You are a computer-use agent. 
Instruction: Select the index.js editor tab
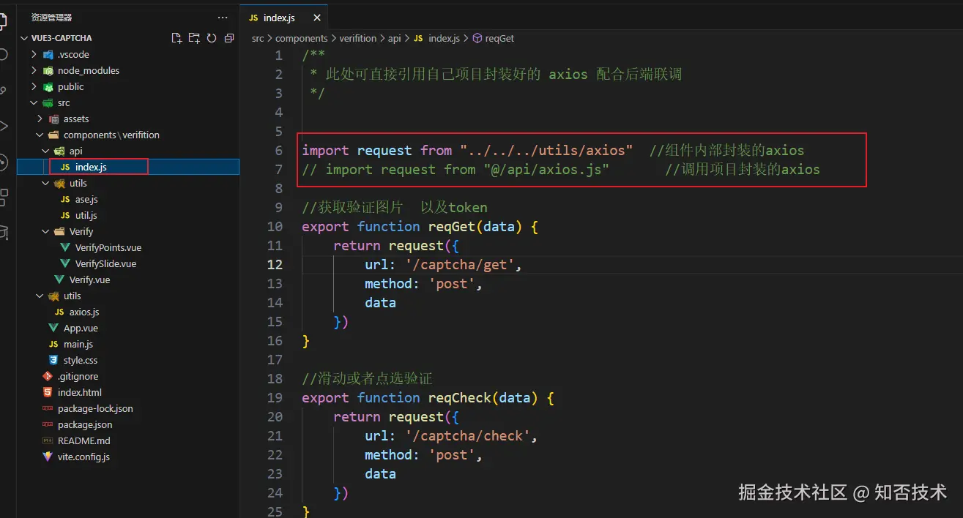click(x=283, y=18)
